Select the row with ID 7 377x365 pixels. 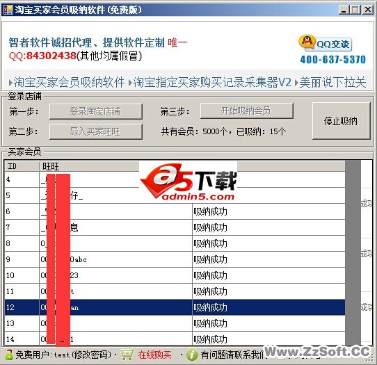coord(175,227)
